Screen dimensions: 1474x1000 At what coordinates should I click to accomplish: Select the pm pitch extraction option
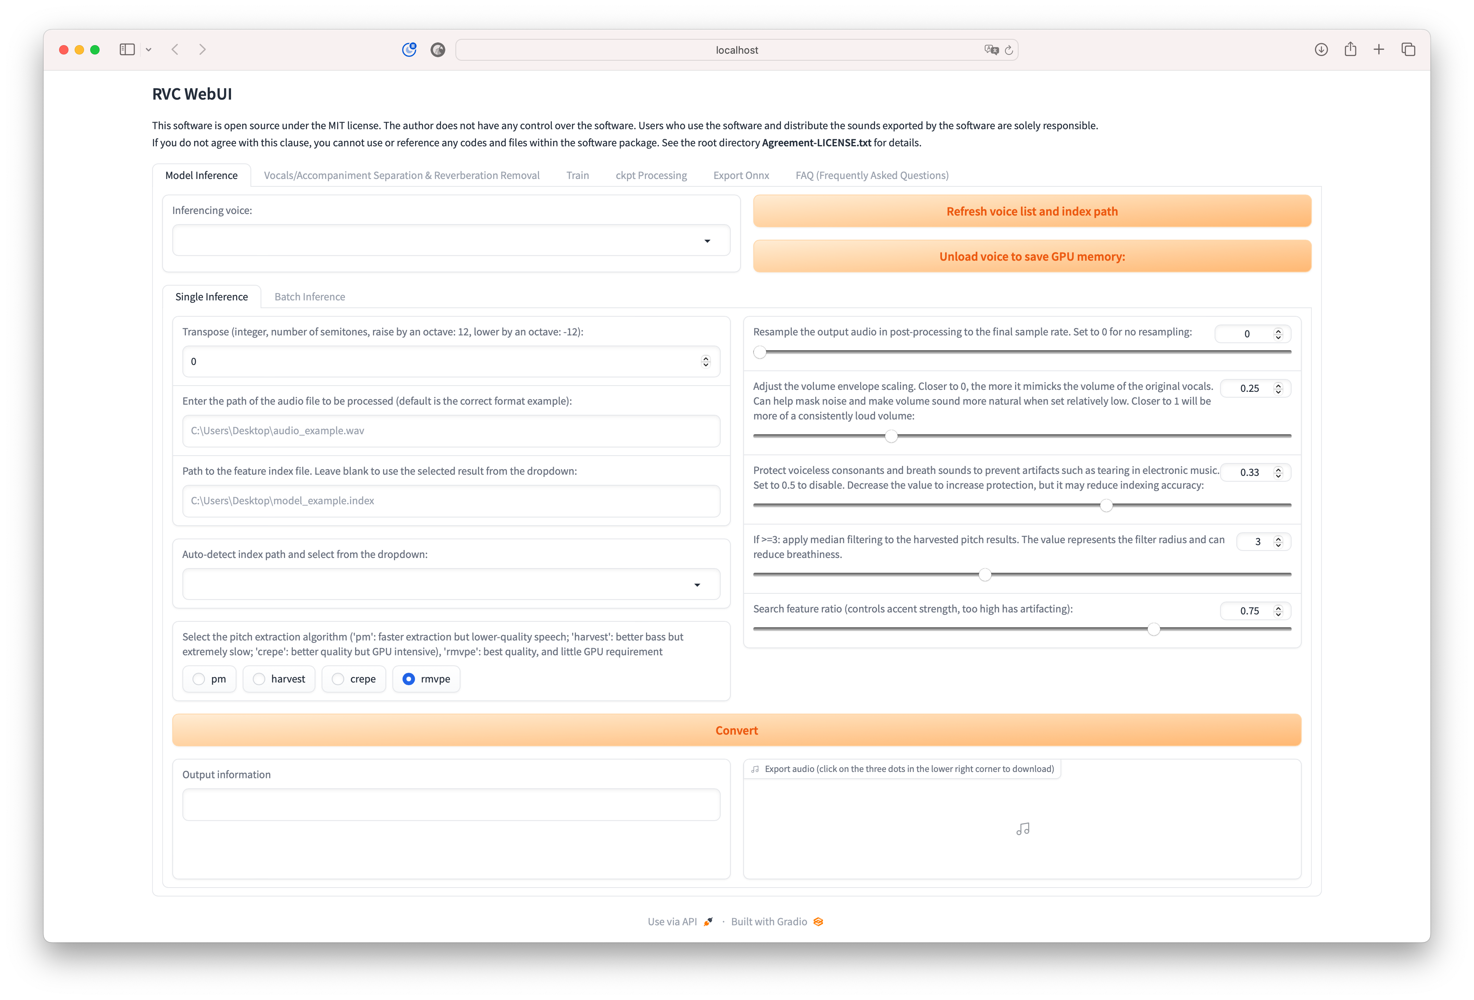[199, 679]
